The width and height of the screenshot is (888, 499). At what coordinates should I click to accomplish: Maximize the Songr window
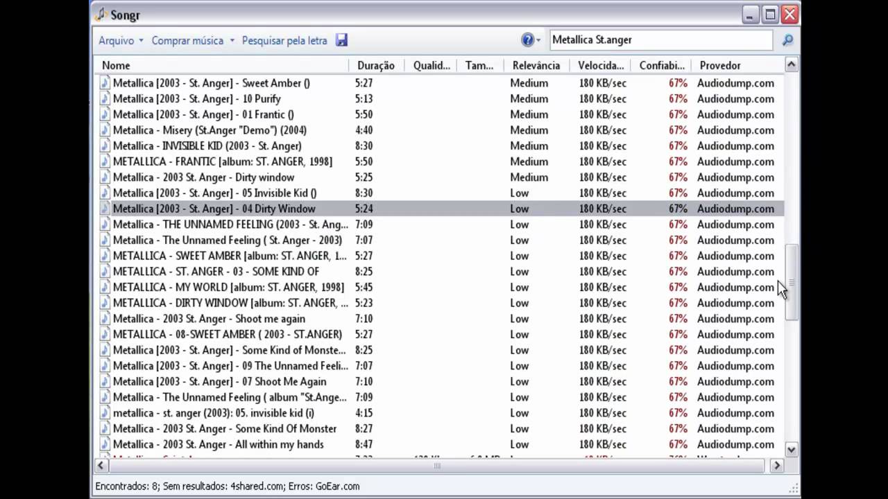[x=770, y=15]
